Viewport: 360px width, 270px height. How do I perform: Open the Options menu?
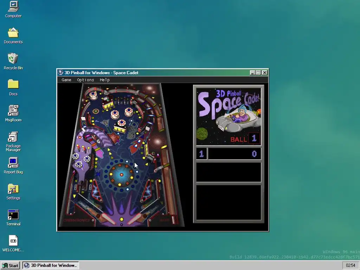[86, 80]
